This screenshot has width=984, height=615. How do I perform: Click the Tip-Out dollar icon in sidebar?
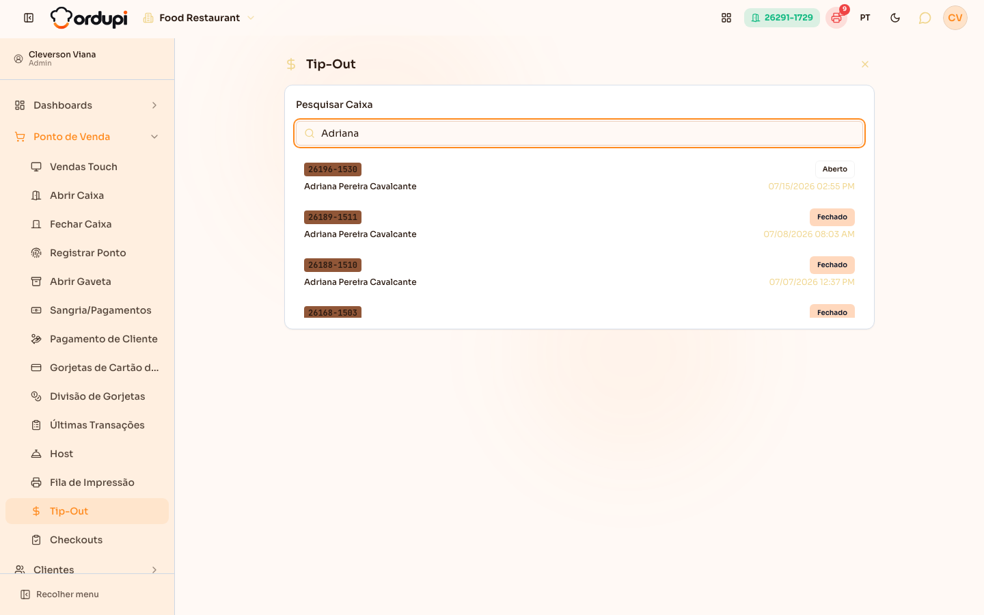click(36, 511)
